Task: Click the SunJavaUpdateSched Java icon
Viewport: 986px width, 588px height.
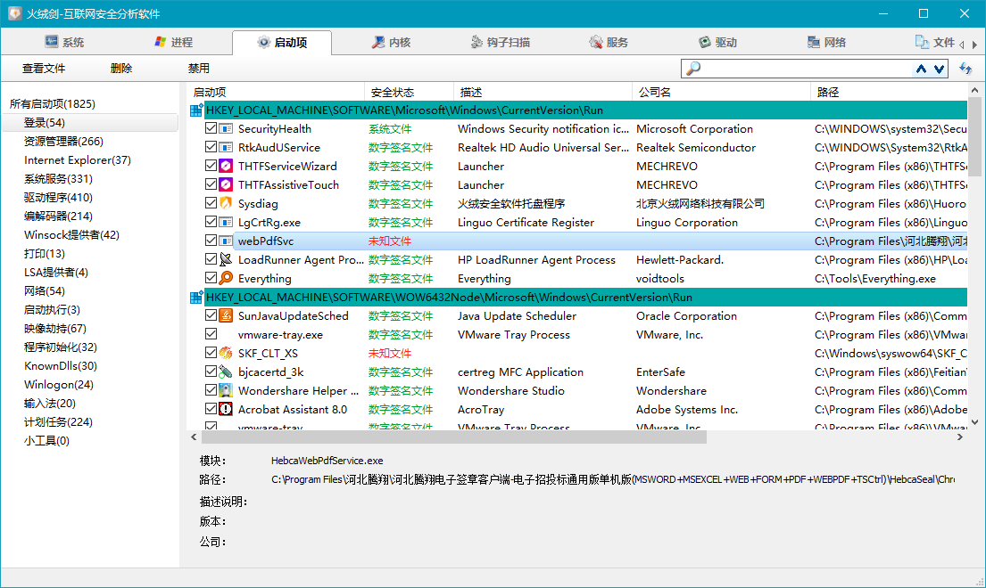Action: pos(226,315)
